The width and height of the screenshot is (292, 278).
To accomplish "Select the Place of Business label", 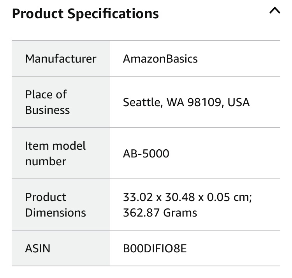I will (47, 102).
